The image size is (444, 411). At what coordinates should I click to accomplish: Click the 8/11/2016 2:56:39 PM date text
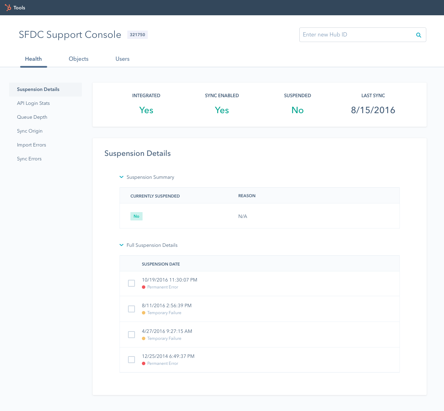(x=166, y=305)
